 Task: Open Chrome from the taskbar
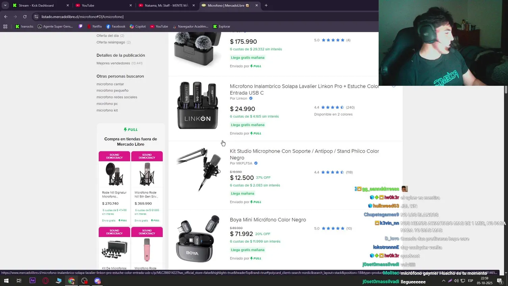(71, 281)
